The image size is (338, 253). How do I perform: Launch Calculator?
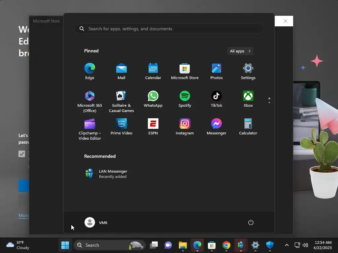click(x=248, y=127)
